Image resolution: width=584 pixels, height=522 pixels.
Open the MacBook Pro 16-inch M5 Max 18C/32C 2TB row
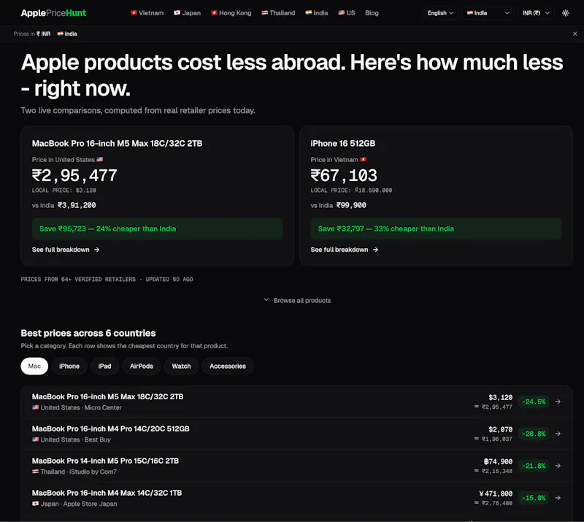tap(296, 402)
